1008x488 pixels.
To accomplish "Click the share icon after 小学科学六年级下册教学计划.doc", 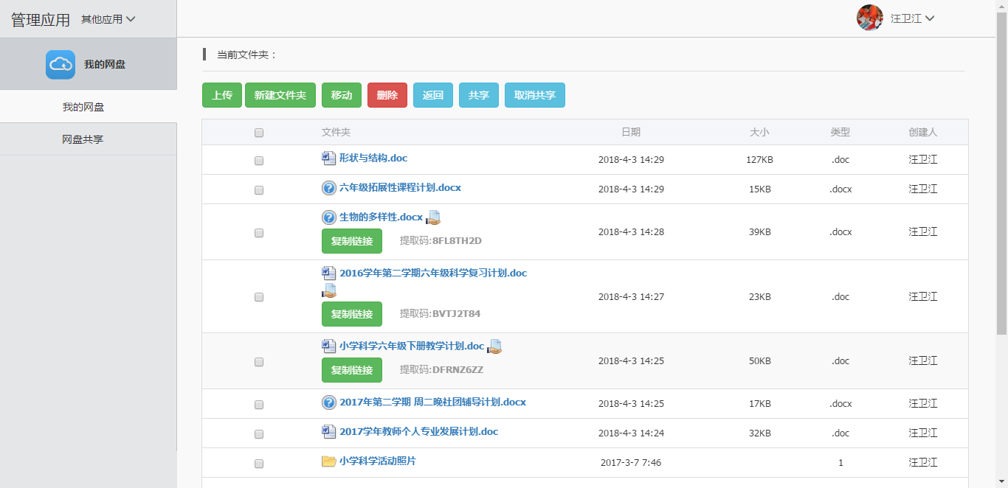I will [x=494, y=346].
